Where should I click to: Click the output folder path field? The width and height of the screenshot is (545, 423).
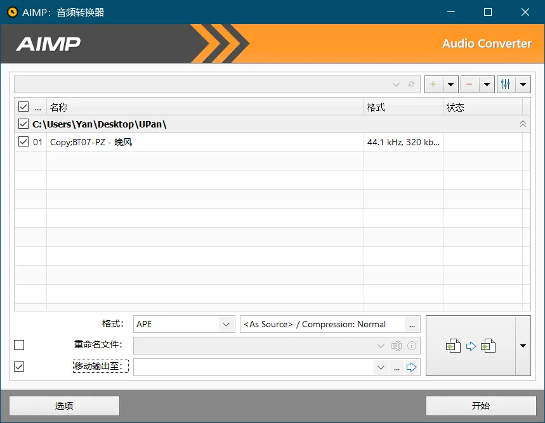click(x=254, y=367)
